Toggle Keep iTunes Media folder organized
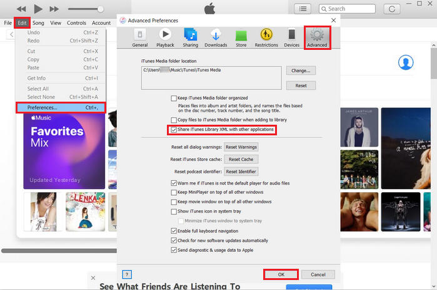Screen dimensions: 437x290 tap(174, 98)
